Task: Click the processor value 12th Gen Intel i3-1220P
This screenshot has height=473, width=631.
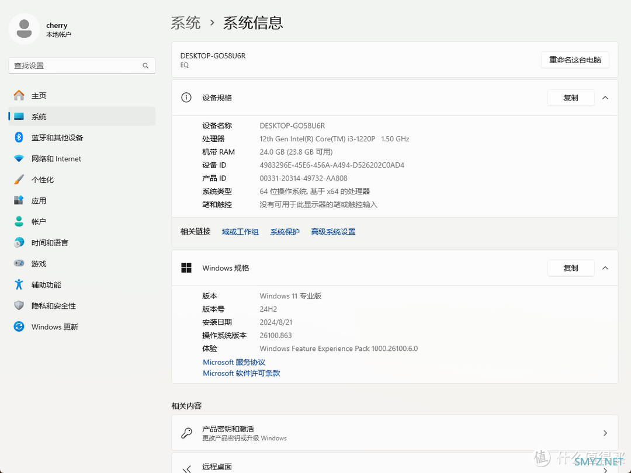Action: [334, 139]
